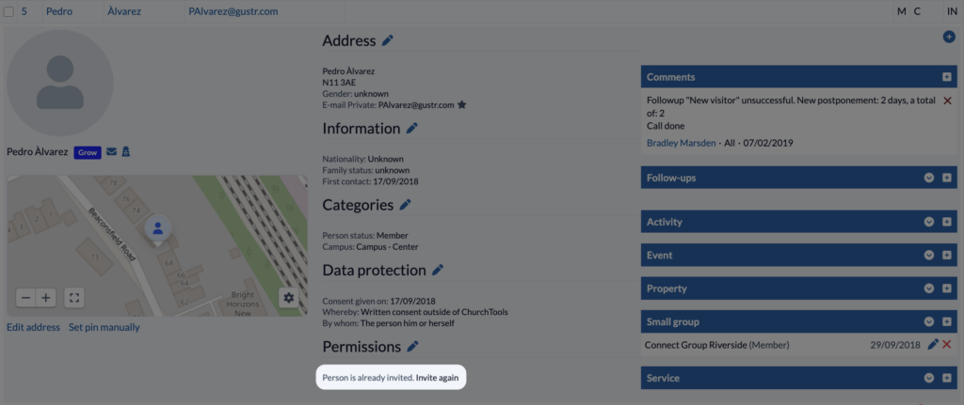This screenshot has width=964, height=405.
Task: Click the round blue plus button at top right
Action: [949, 38]
